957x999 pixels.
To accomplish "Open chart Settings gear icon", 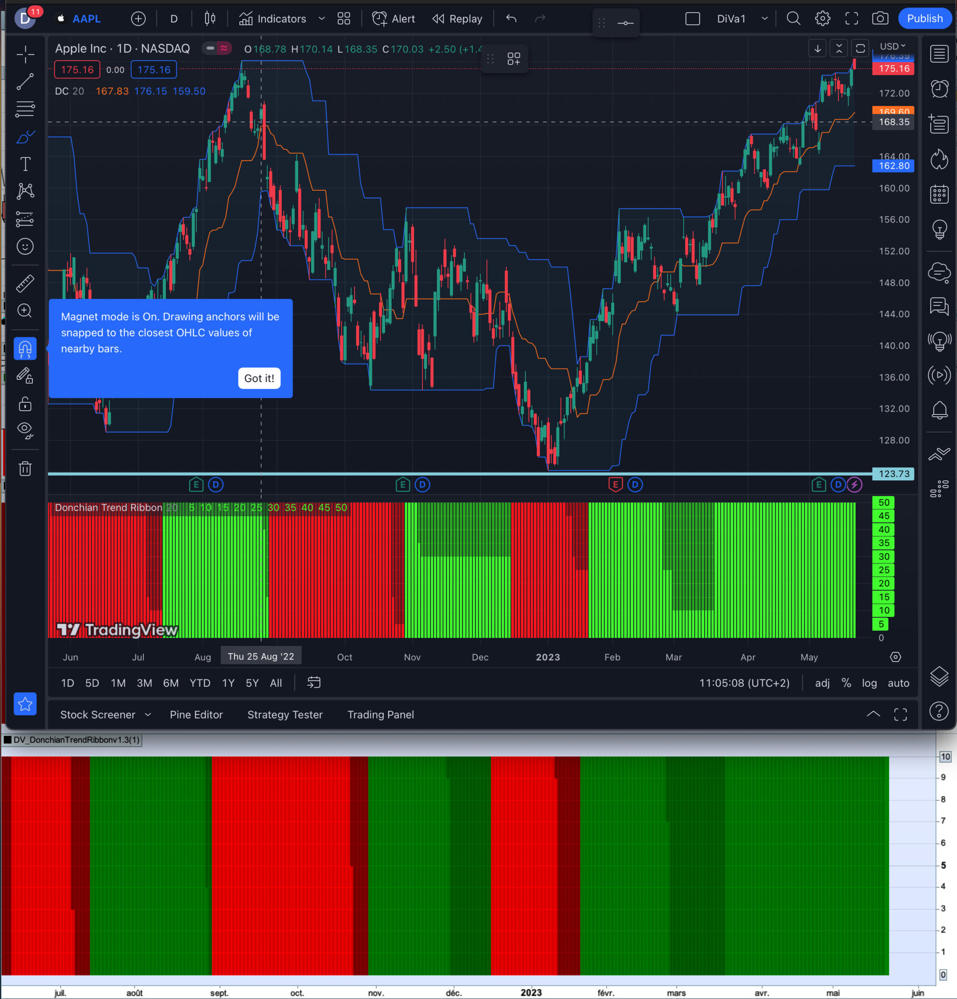I will pyautogui.click(x=822, y=19).
